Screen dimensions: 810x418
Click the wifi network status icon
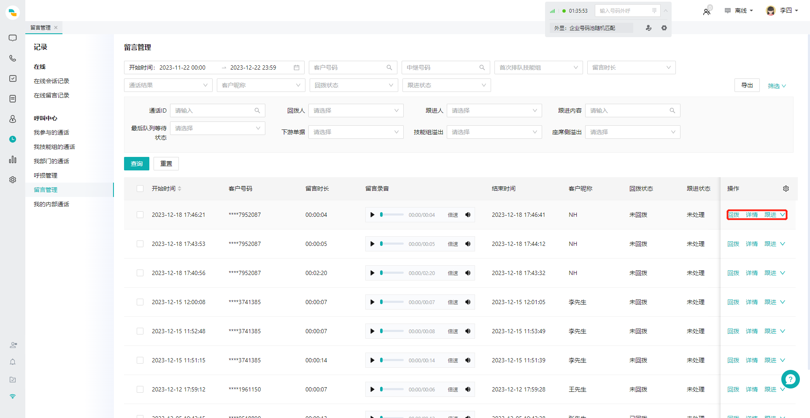point(13,396)
